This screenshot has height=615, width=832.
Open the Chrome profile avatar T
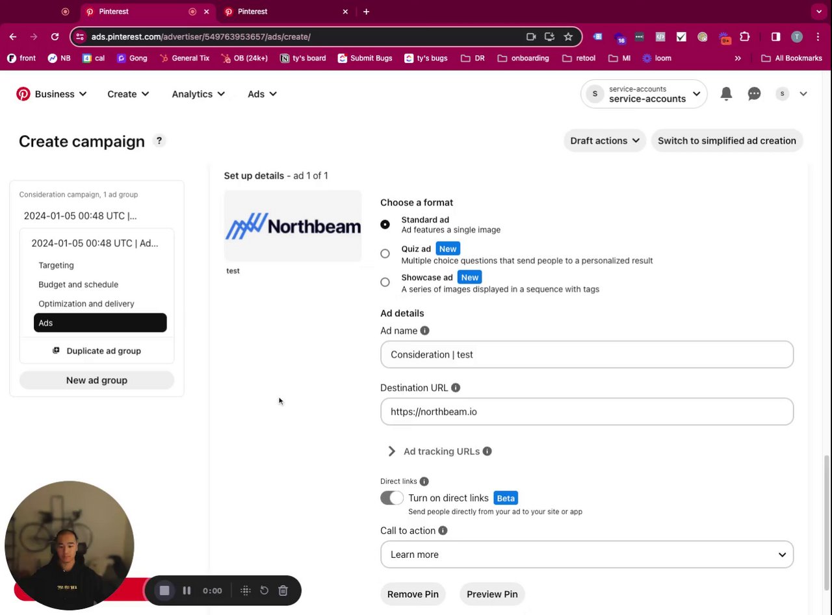pyautogui.click(x=797, y=37)
